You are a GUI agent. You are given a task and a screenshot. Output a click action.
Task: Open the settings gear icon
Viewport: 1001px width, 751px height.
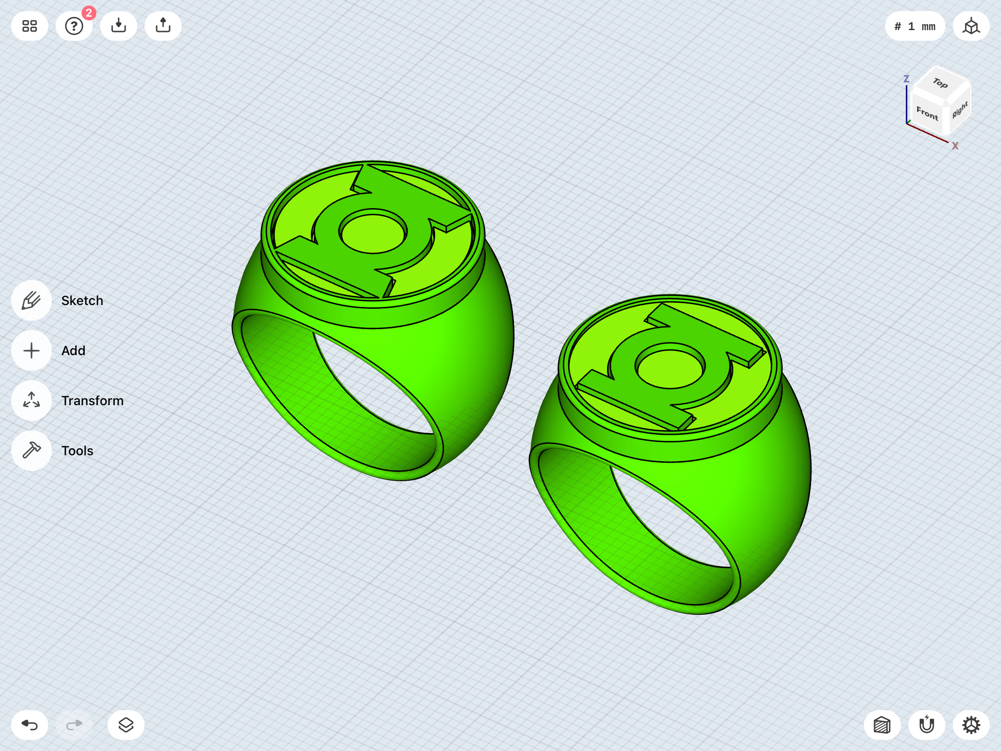[x=971, y=725]
